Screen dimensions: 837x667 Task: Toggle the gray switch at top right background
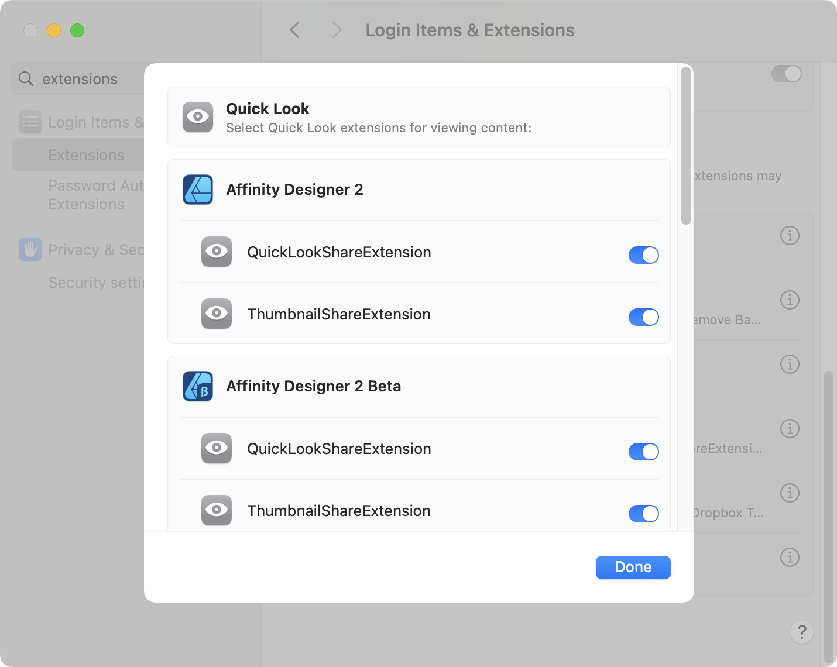pos(787,74)
